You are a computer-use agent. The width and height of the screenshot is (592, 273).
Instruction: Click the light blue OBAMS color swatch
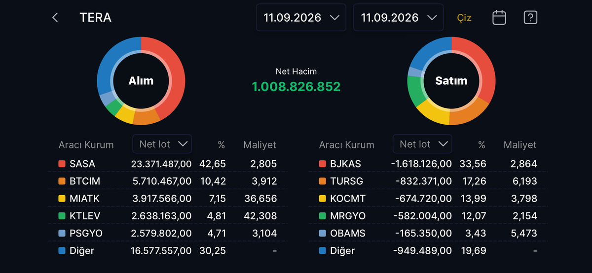click(x=322, y=233)
